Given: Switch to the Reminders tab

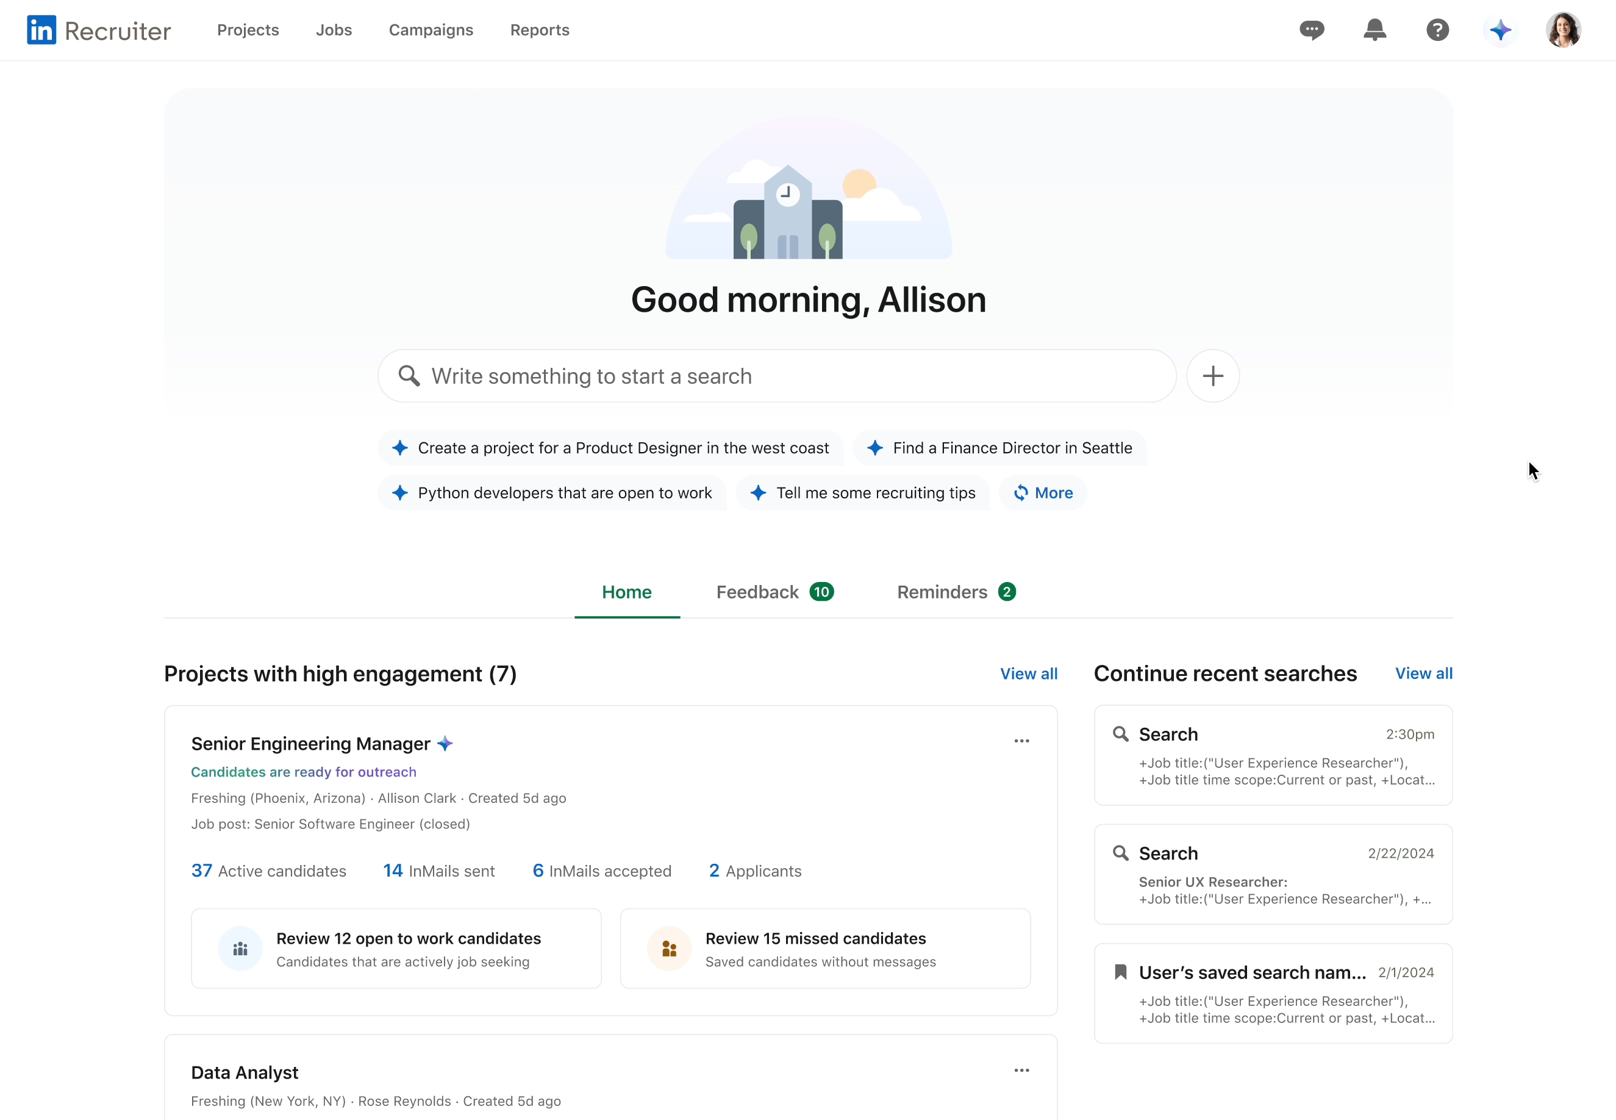Looking at the screenshot, I should [958, 591].
